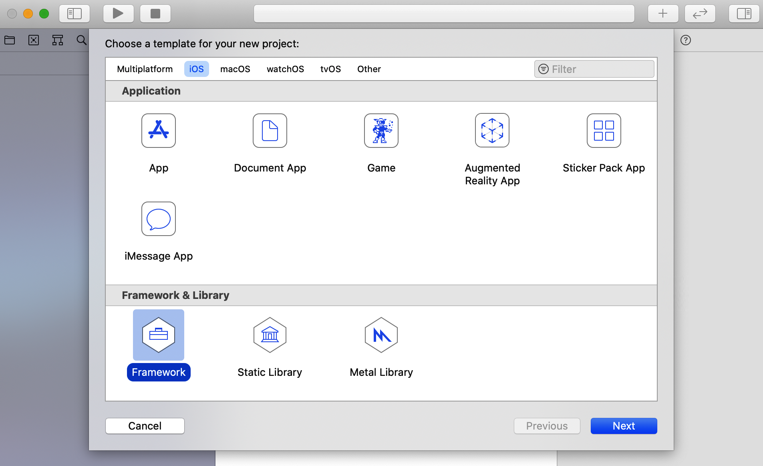The height and width of the screenshot is (466, 763).
Task: Select the Metal Library template
Action: 381,335
